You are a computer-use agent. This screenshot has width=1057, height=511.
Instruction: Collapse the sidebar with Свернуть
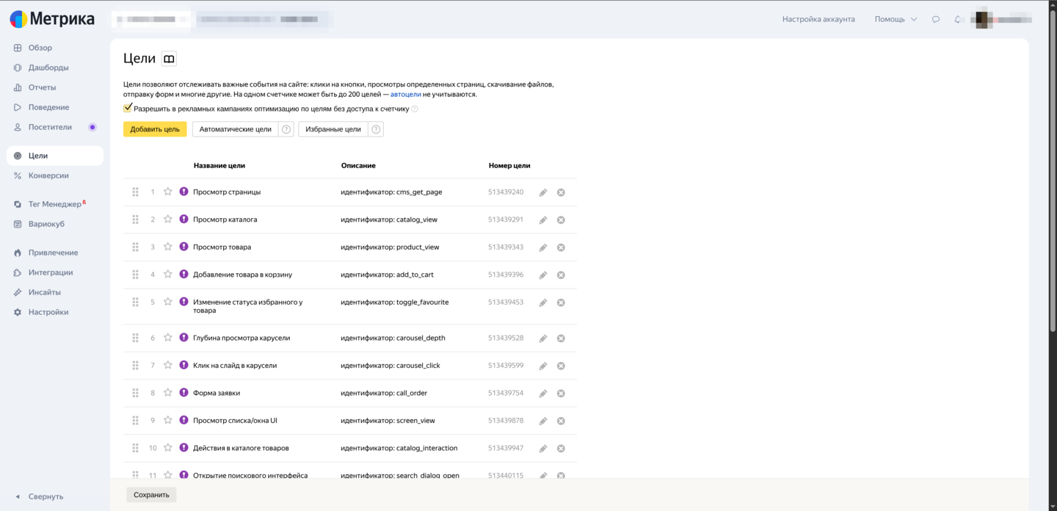(40, 496)
